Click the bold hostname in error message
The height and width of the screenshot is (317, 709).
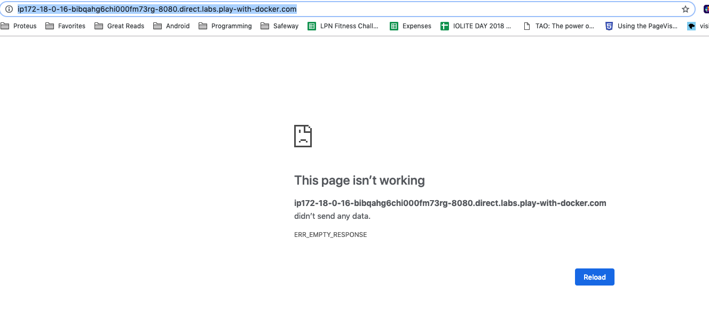tap(450, 203)
